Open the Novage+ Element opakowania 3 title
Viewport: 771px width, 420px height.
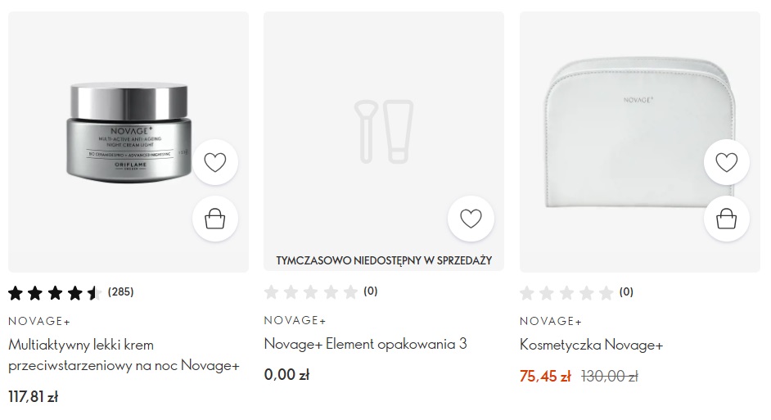[365, 344]
